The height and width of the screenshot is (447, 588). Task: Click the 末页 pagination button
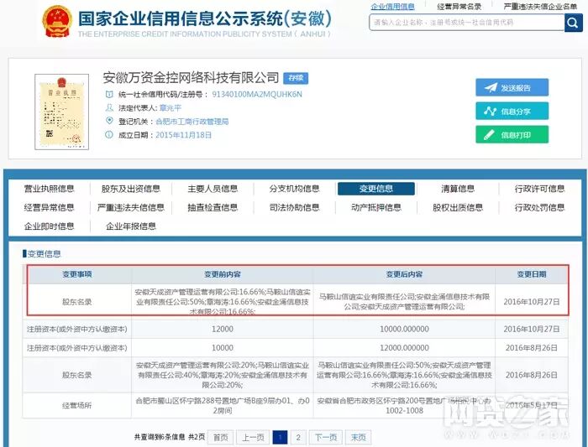[x=358, y=437]
